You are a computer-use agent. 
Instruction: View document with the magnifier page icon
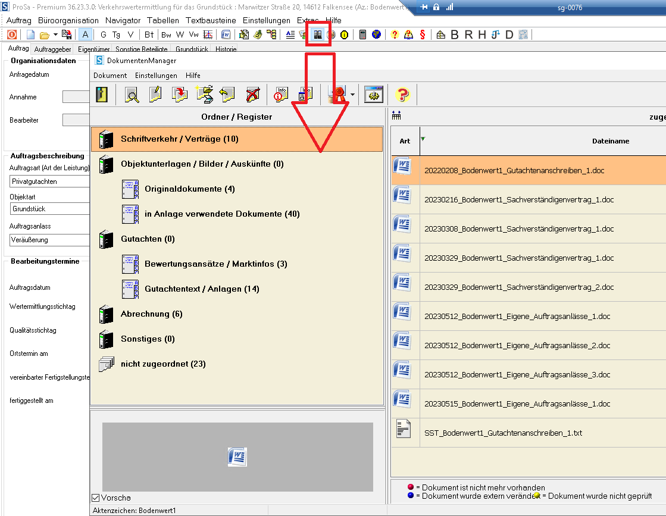132,94
